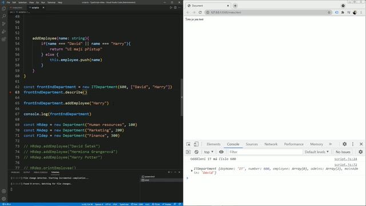The image size is (366, 206).
Task: Open the Search view in VS Code activity bar
Action: [4, 16]
